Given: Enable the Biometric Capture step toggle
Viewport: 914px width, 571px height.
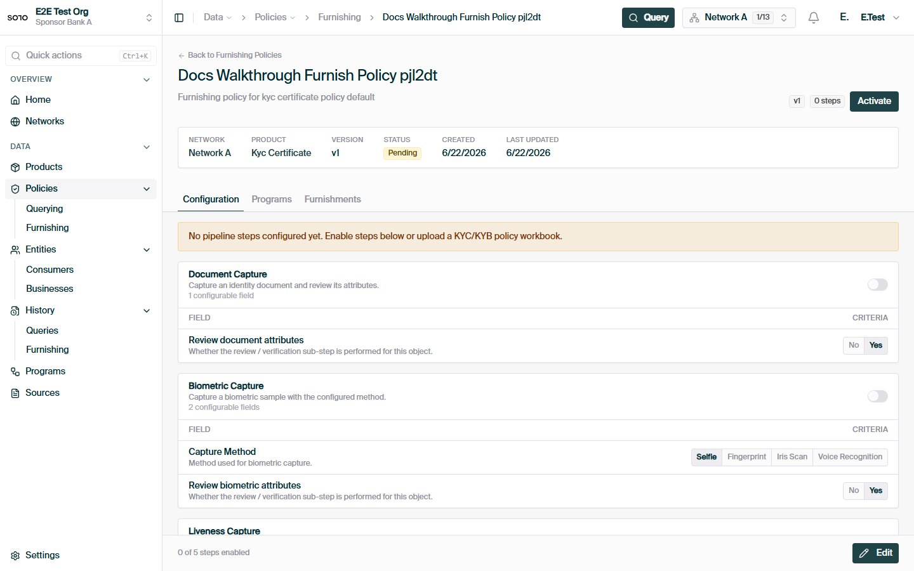Looking at the screenshot, I should [x=878, y=397].
